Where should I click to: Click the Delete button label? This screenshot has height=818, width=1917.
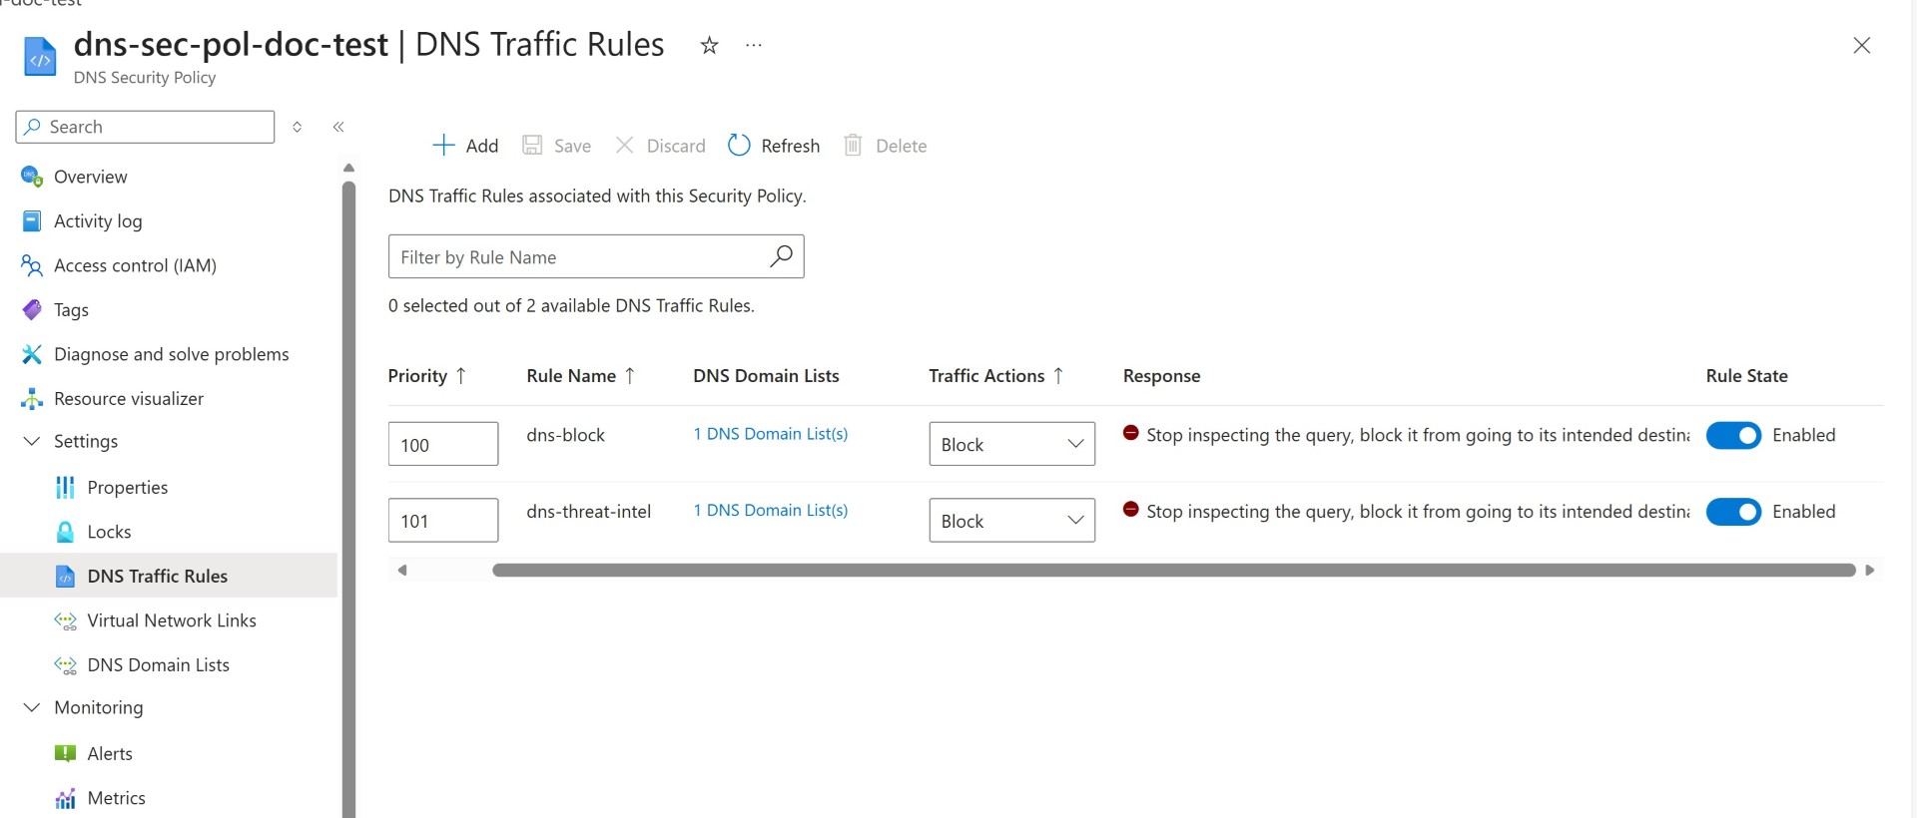click(901, 146)
